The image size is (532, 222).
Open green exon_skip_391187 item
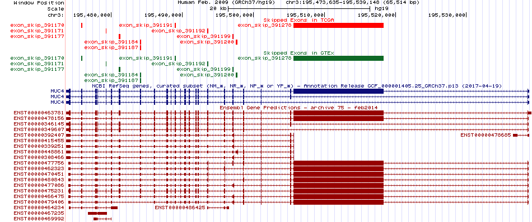pyautogui.click(x=111, y=80)
